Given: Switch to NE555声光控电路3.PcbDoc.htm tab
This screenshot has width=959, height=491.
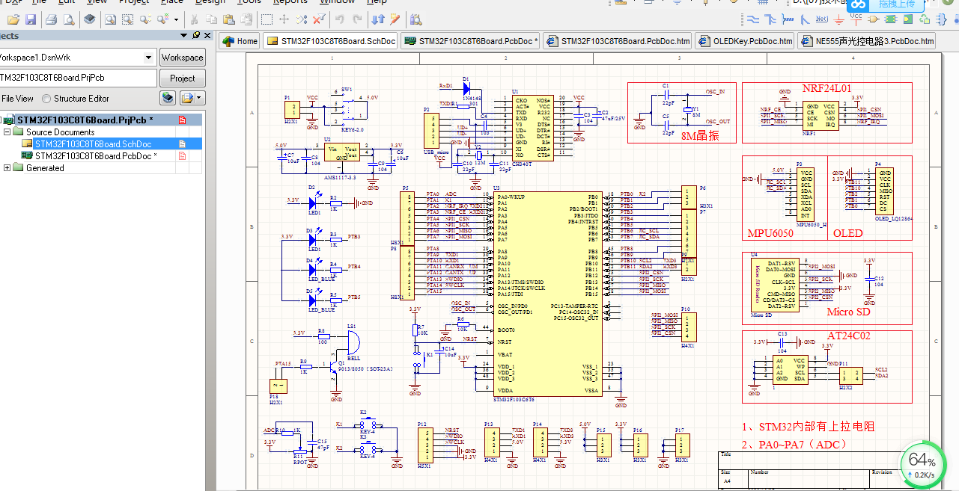Looking at the screenshot, I should (x=867, y=42).
